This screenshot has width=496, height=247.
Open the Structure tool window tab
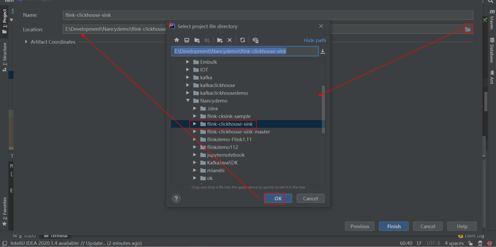click(5, 57)
